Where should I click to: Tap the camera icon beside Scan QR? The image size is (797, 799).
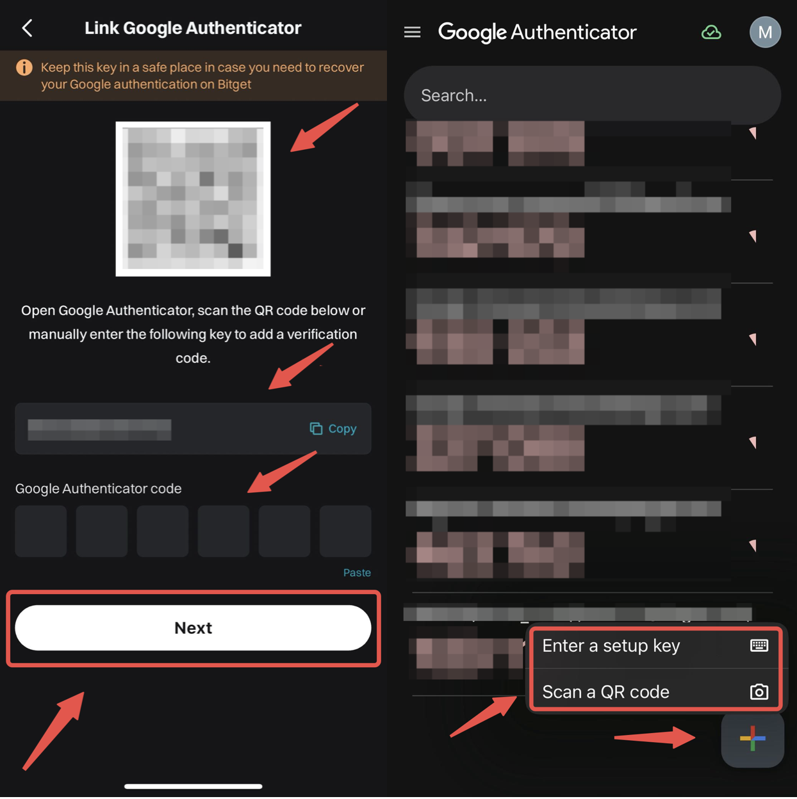pyautogui.click(x=759, y=692)
